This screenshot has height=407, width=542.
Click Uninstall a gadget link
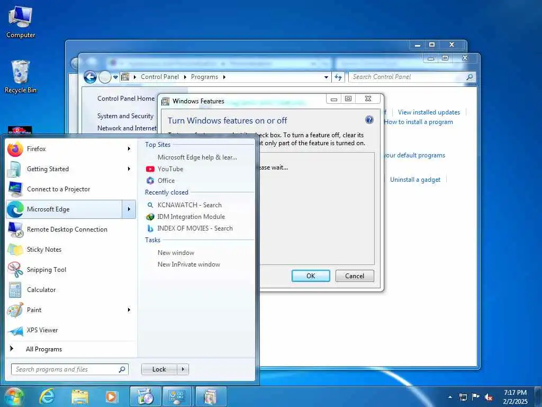(x=415, y=180)
